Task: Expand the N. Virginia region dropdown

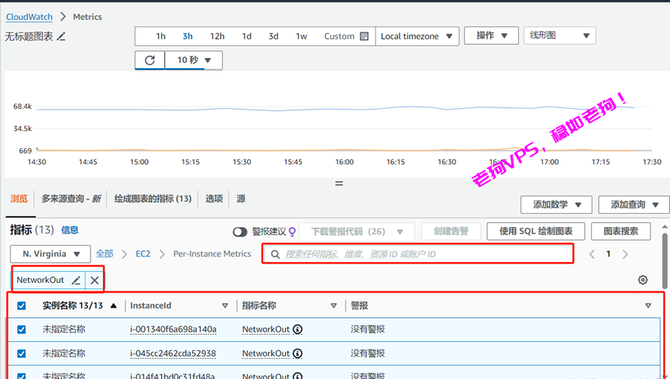Action: click(x=52, y=254)
